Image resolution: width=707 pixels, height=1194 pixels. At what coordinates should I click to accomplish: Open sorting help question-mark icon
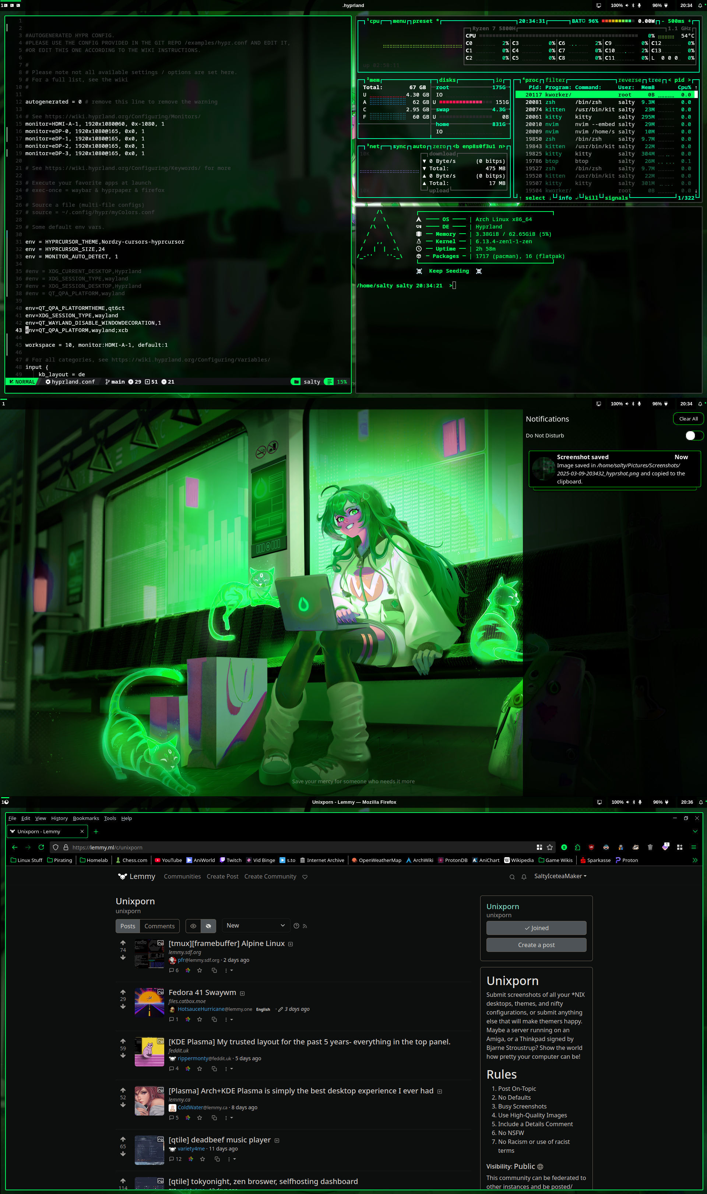[296, 926]
